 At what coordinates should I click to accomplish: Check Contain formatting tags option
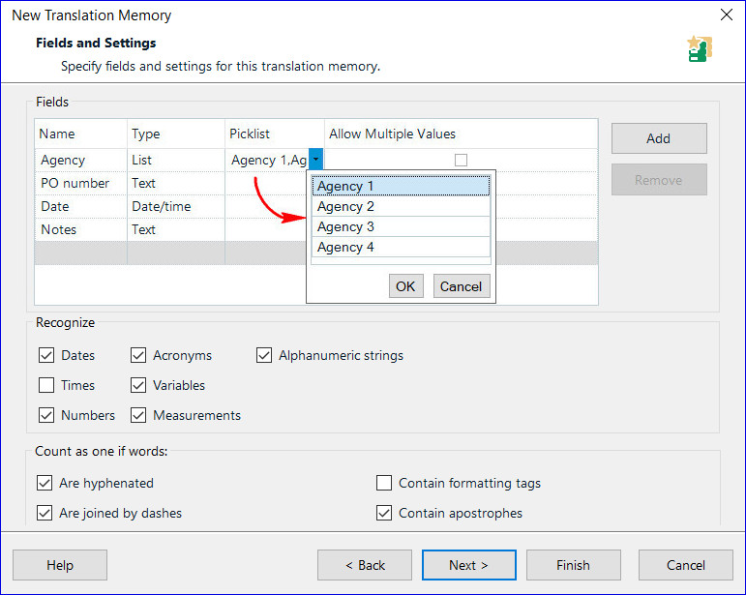coord(384,483)
